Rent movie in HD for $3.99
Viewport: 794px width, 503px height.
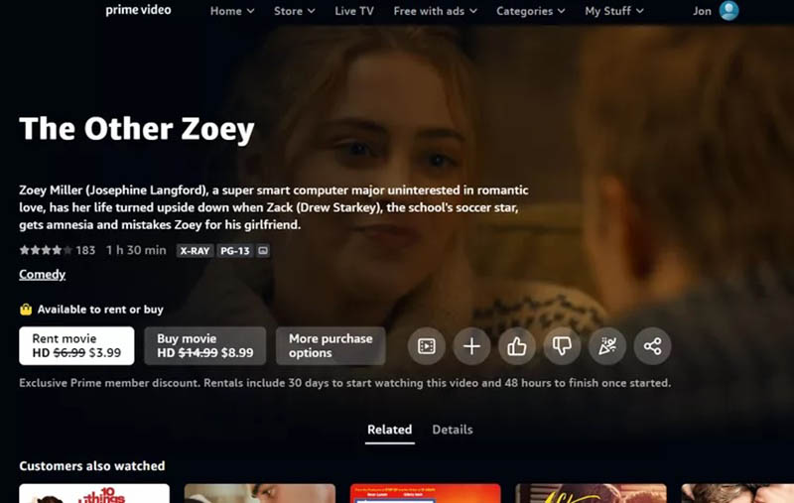tap(76, 345)
